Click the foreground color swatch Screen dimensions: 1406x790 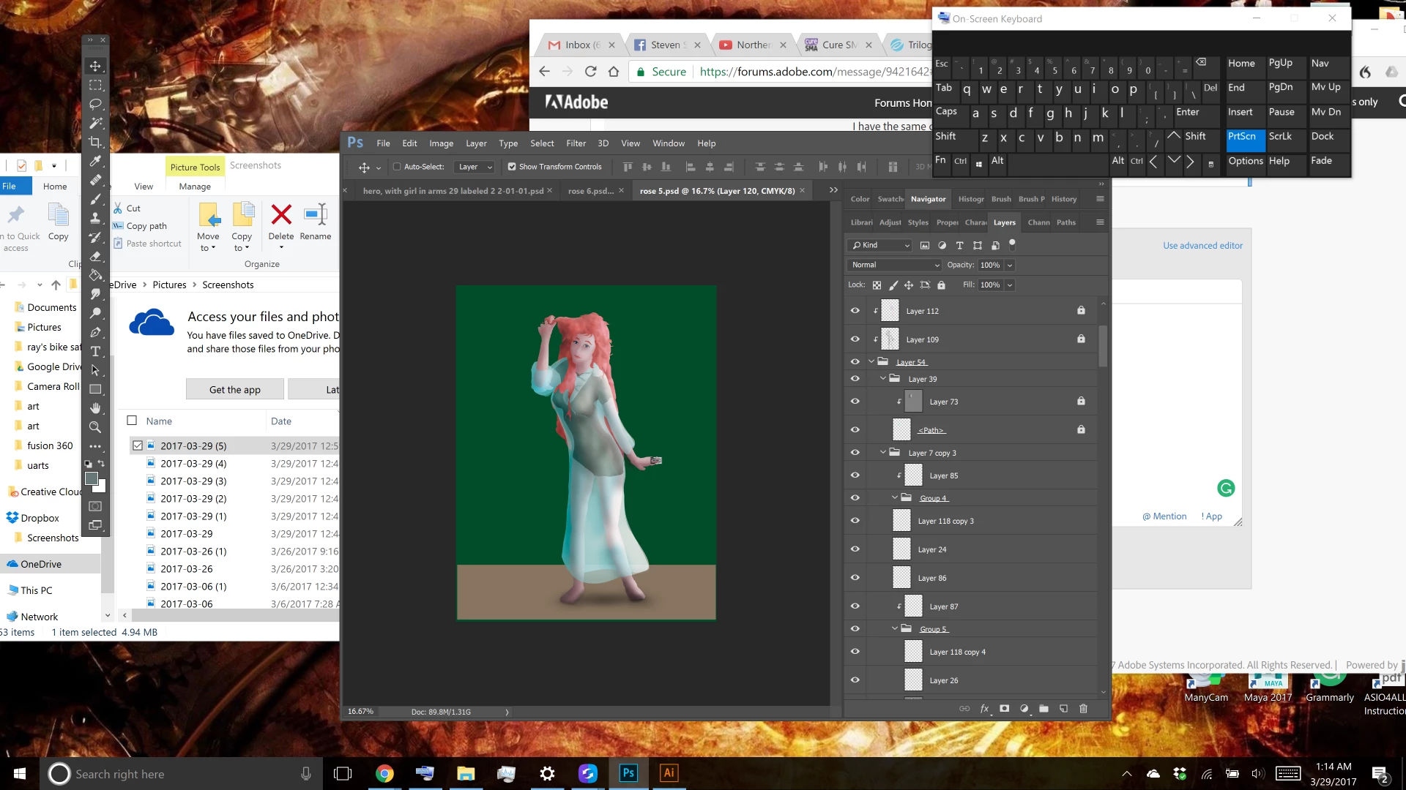pos(92,478)
